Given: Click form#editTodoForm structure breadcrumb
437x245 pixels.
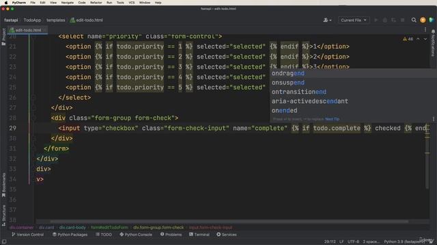Looking at the screenshot, I should (109, 227).
